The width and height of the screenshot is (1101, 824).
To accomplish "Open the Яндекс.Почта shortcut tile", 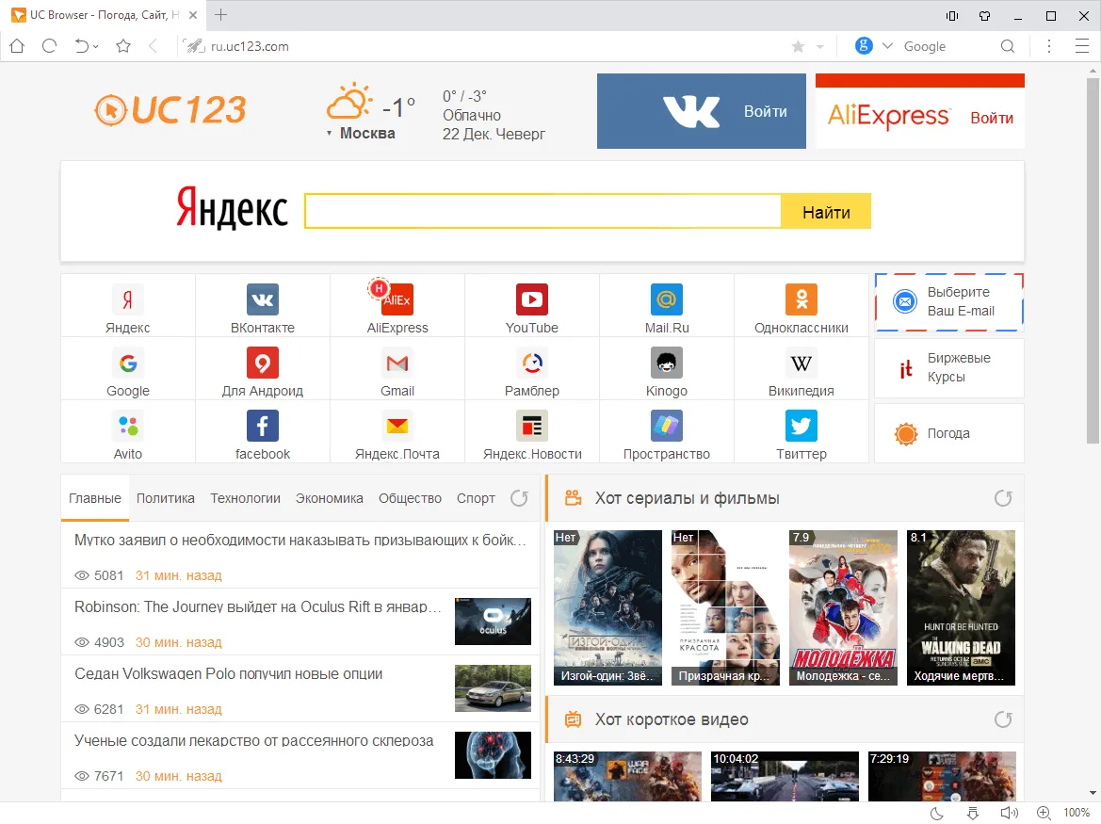I will click(397, 433).
